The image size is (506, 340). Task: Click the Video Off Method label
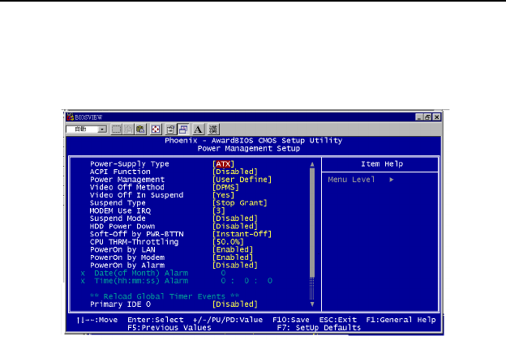click(127, 187)
